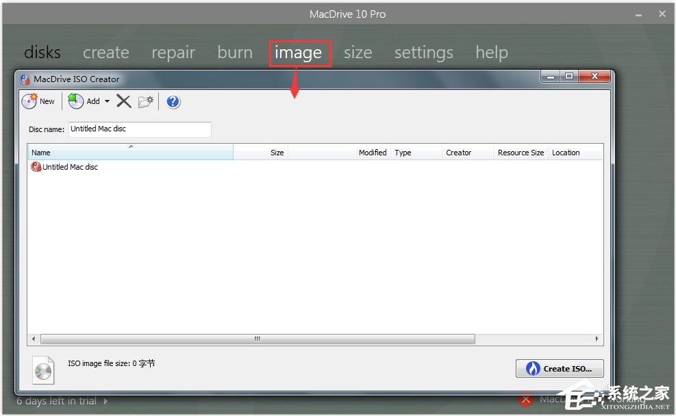Click the Remove (X) toolbar icon
Screen dimensions: 676x416
124,102
